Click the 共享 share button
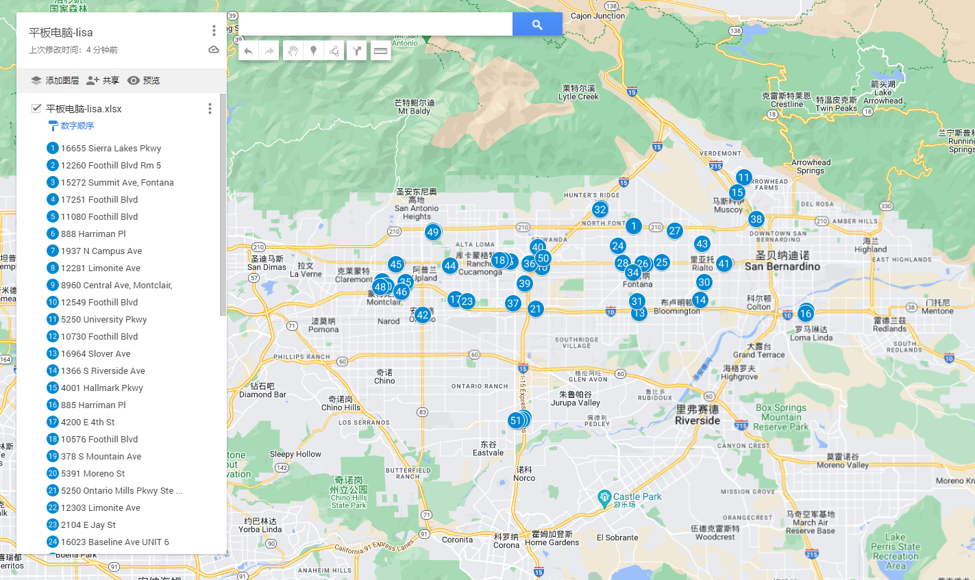 tap(103, 80)
